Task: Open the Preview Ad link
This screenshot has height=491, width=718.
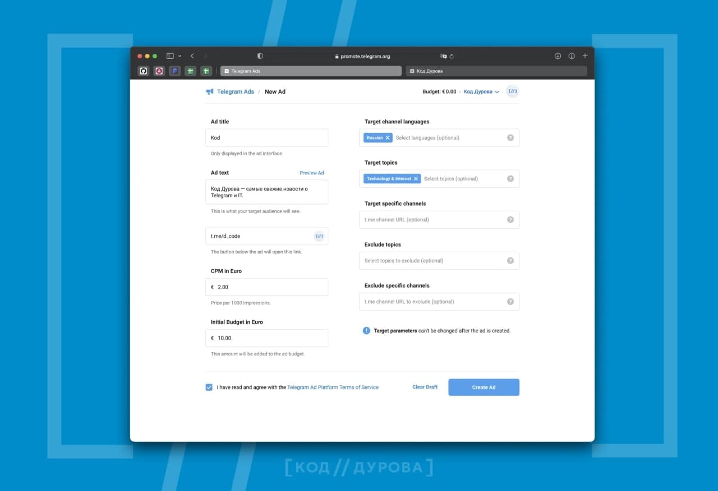Action: coord(312,173)
